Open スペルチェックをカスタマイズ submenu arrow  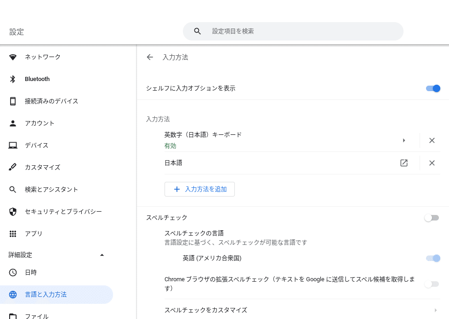436,310
